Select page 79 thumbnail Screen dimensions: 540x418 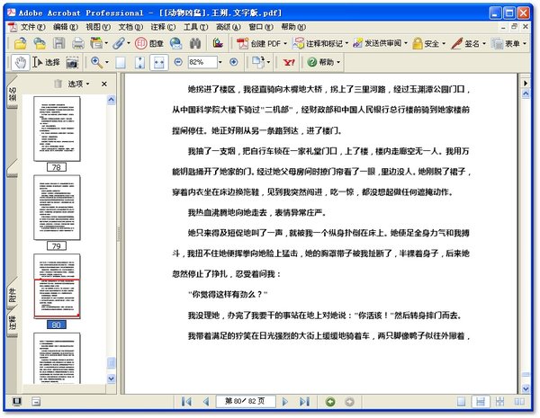pos(57,208)
